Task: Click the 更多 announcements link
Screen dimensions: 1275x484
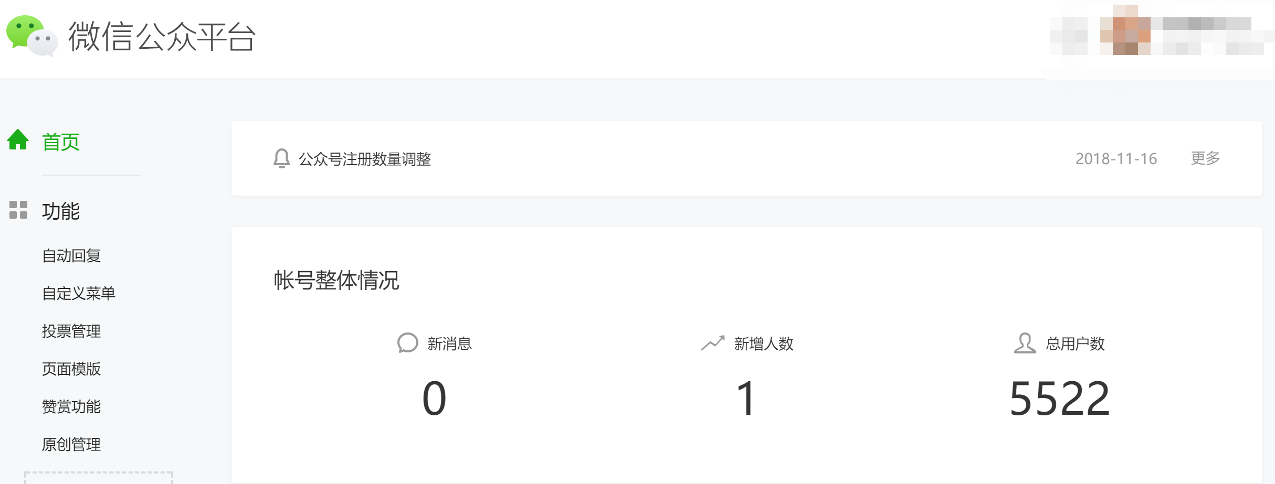Action: (1205, 158)
